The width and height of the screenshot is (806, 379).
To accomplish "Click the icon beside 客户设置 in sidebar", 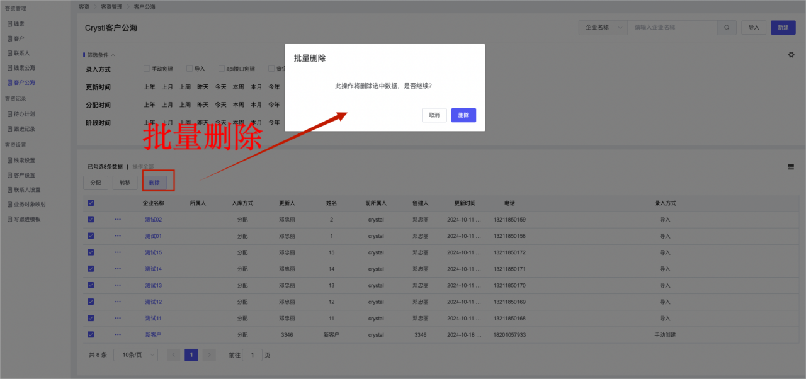I will pyautogui.click(x=9, y=175).
